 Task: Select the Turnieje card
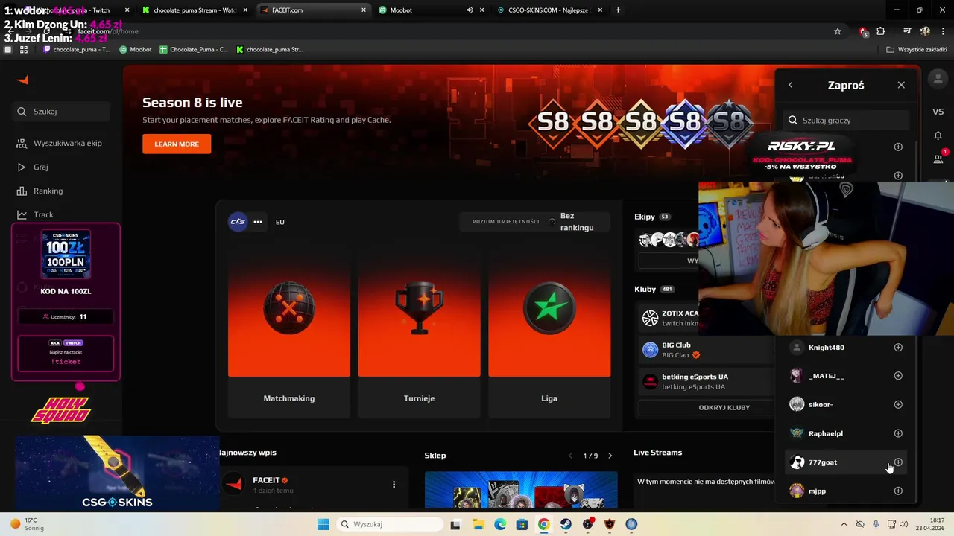pos(419,332)
